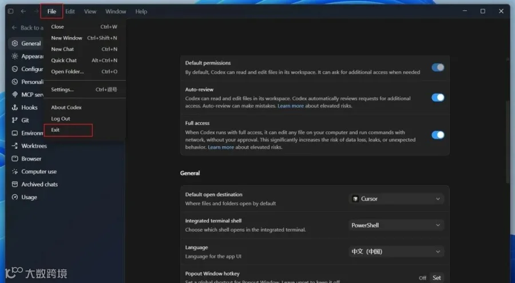Screen dimensions: 515x283
Task: Click the Configuration icon in sidebar
Action: point(15,69)
